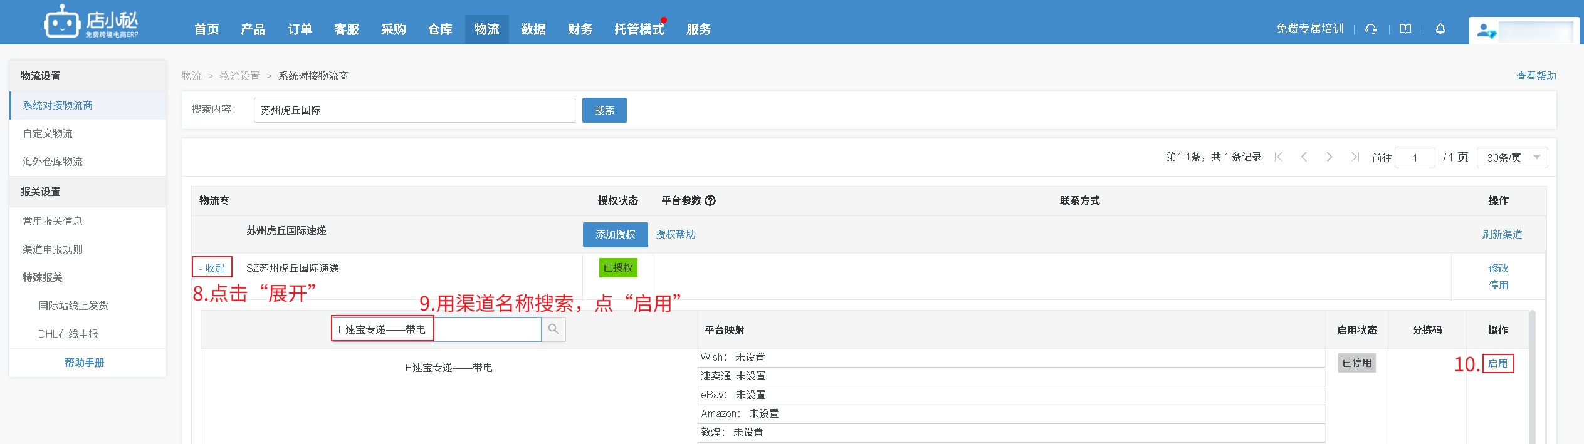Click the Dianxiaomi logo
1584x444 pixels.
click(92, 23)
